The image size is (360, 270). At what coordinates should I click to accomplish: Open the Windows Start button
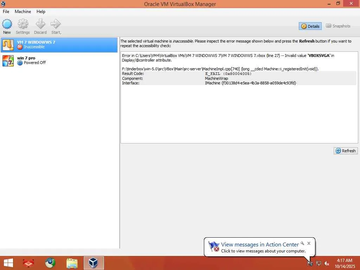[8, 263]
